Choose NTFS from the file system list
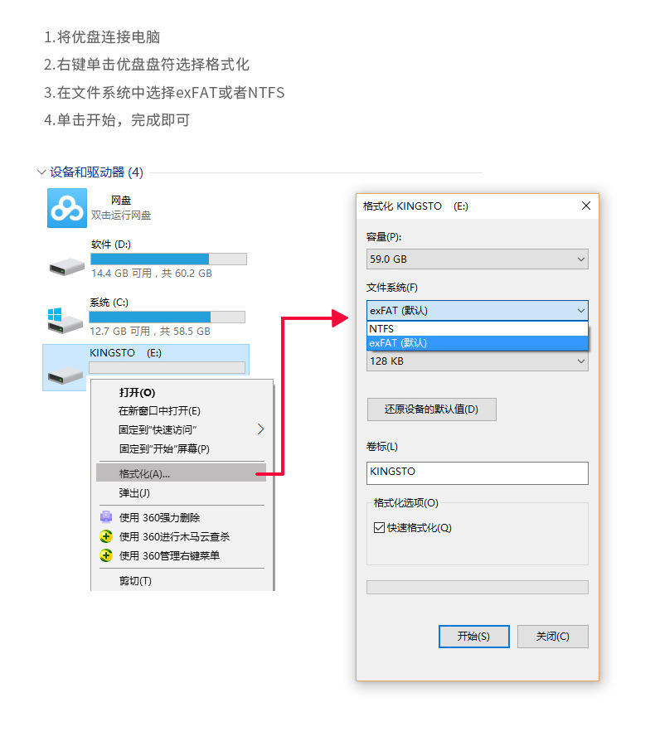Viewport: 655px width, 746px height. [478, 329]
